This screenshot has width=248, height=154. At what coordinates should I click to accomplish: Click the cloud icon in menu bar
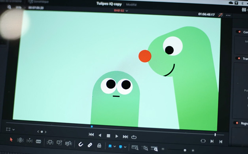tap(231, 3)
